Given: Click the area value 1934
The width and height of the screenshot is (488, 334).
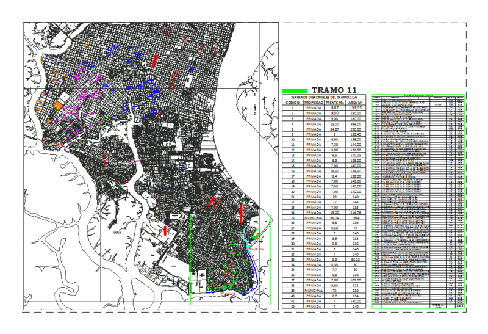Looking at the screenshot, I should coord(355,218).
